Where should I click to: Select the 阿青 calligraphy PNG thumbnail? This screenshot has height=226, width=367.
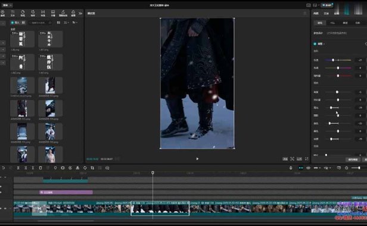(22, 62)
